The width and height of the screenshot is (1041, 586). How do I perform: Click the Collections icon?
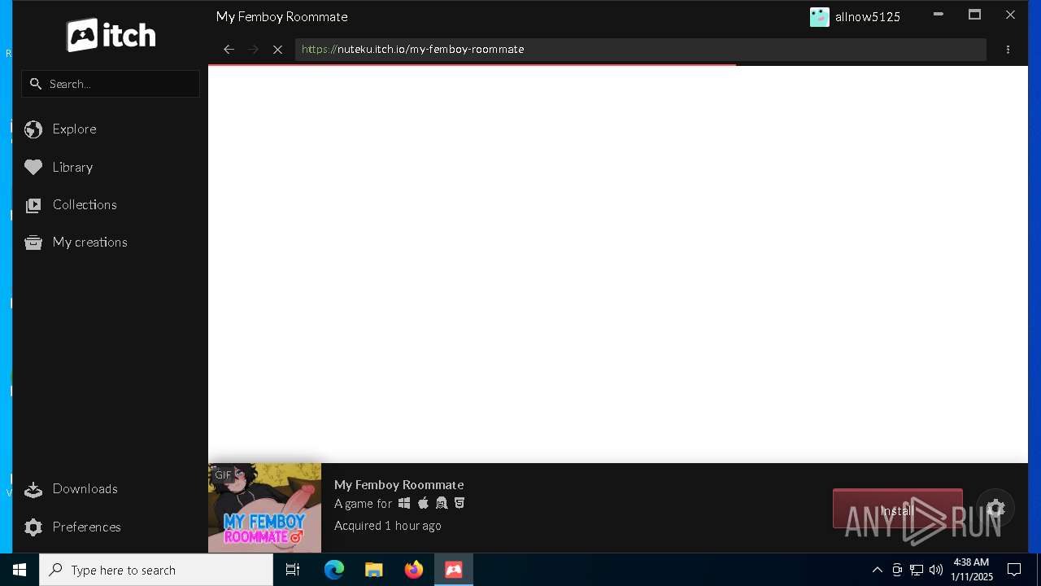(33, 205)
